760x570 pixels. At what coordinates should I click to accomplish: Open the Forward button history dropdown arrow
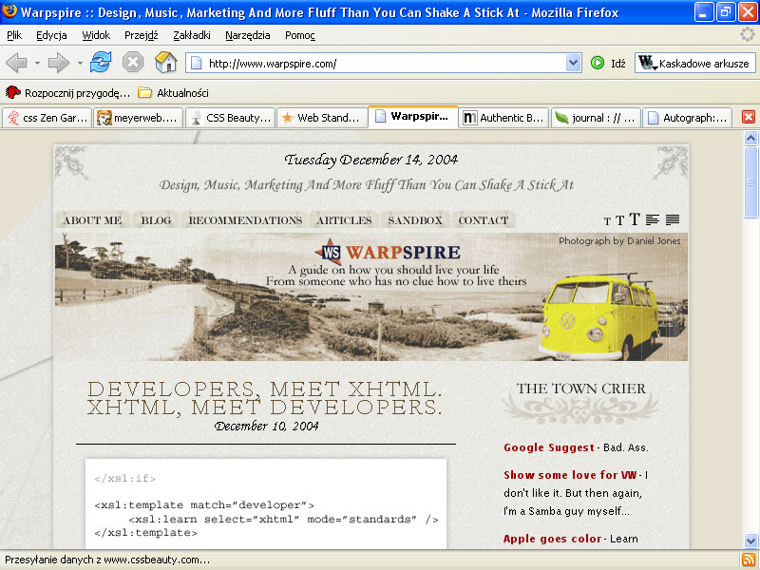pyautogui.click(x=80, y=63)
